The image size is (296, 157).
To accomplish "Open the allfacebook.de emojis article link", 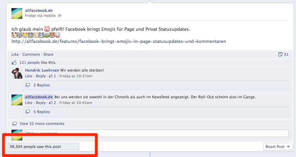I will [x=118, y=41].
